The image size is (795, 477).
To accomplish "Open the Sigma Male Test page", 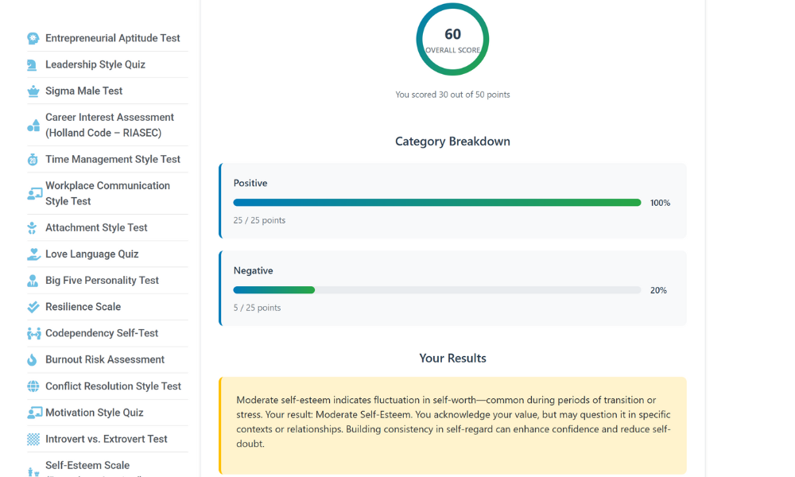I will [x=83, y=91].
